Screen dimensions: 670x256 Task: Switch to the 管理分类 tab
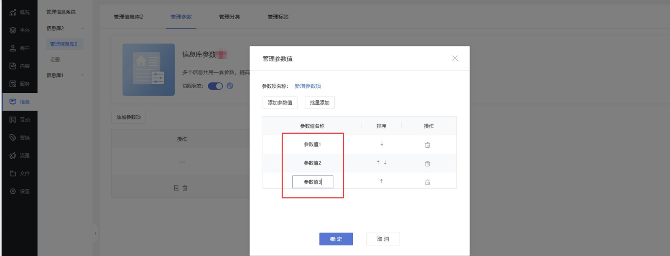[x=229, y=17]
